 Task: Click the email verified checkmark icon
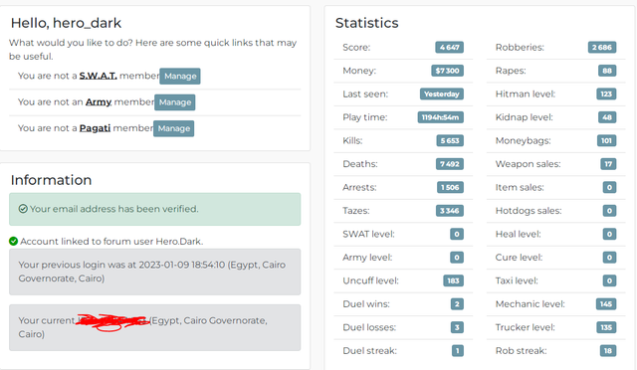click(23, 209)
